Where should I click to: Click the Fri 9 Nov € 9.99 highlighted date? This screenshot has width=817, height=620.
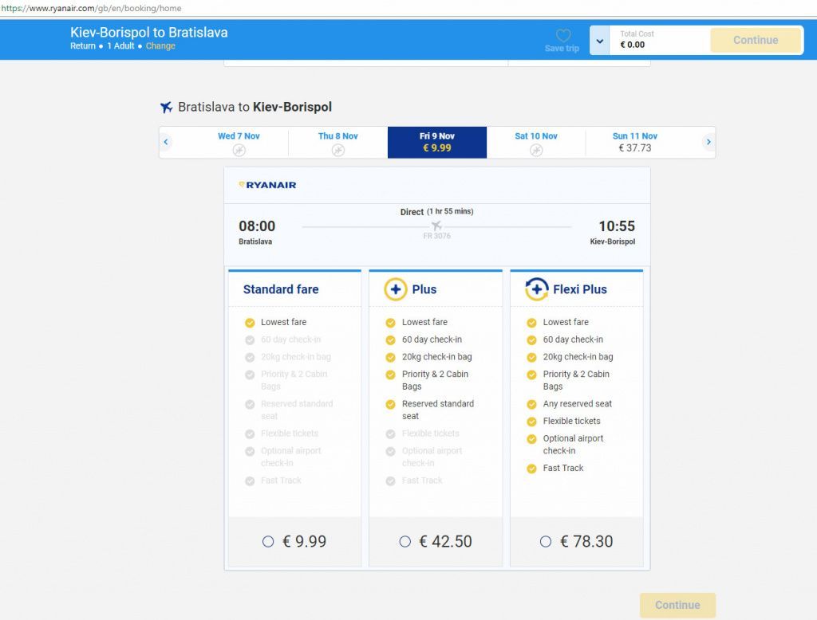[437, 141]
